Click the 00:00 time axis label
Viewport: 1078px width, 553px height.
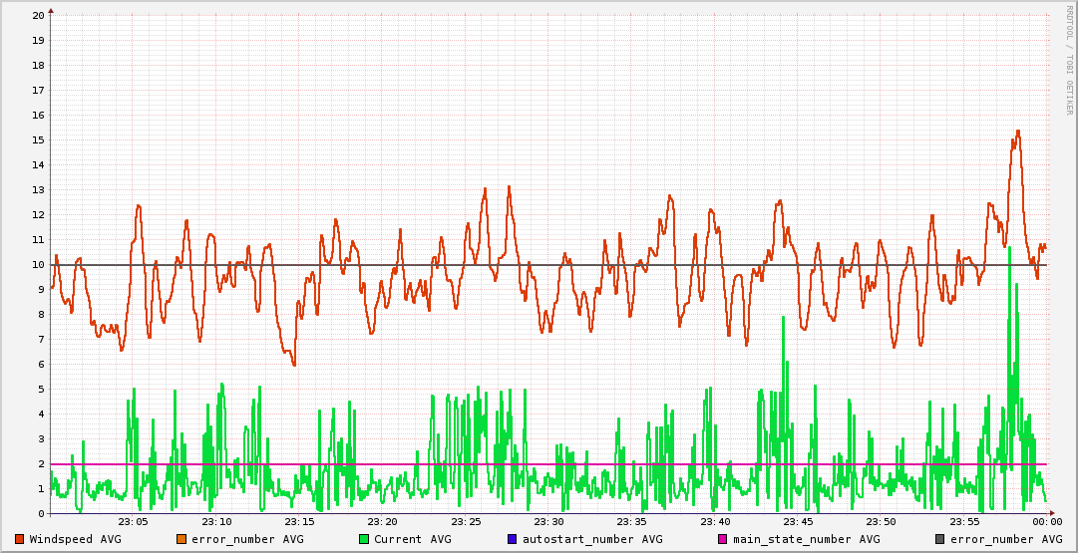point(1046,522)
